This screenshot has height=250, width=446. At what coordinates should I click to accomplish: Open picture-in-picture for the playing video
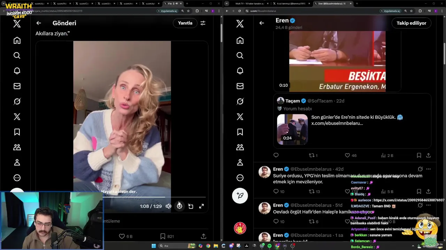pyautogui.click(x=191, y=206)
